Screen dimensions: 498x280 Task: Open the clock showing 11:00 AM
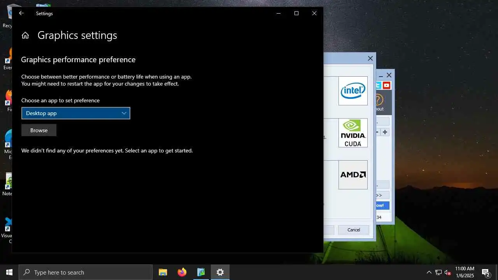(x=465, y=272)
